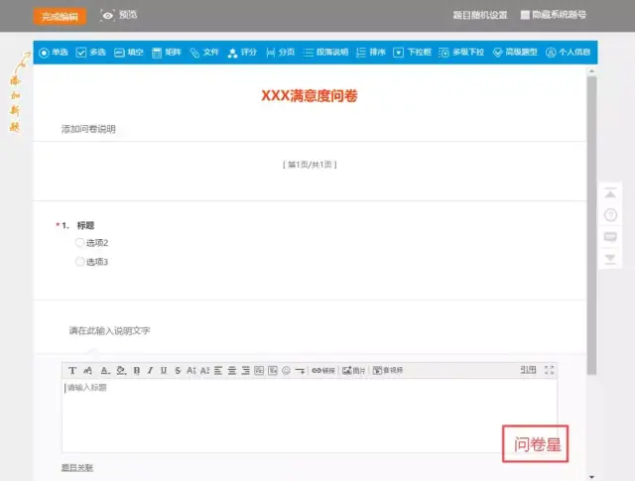Add a 多选 multiple-choice question
Screen dimensions: 635x481
(90, 53)
